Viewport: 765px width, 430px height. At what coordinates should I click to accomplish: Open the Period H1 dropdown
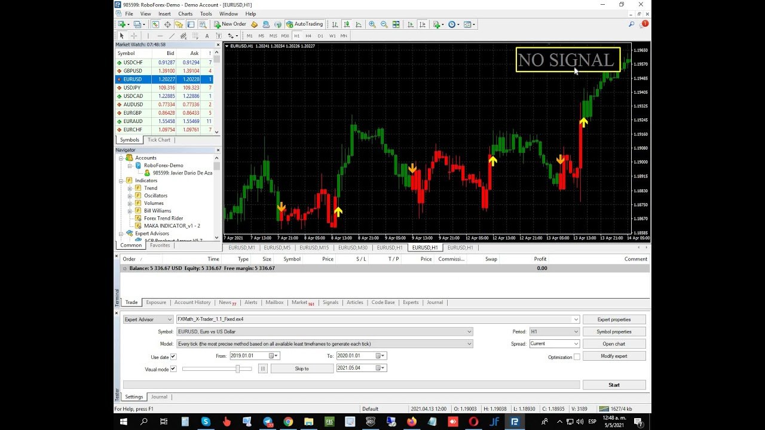554,331
